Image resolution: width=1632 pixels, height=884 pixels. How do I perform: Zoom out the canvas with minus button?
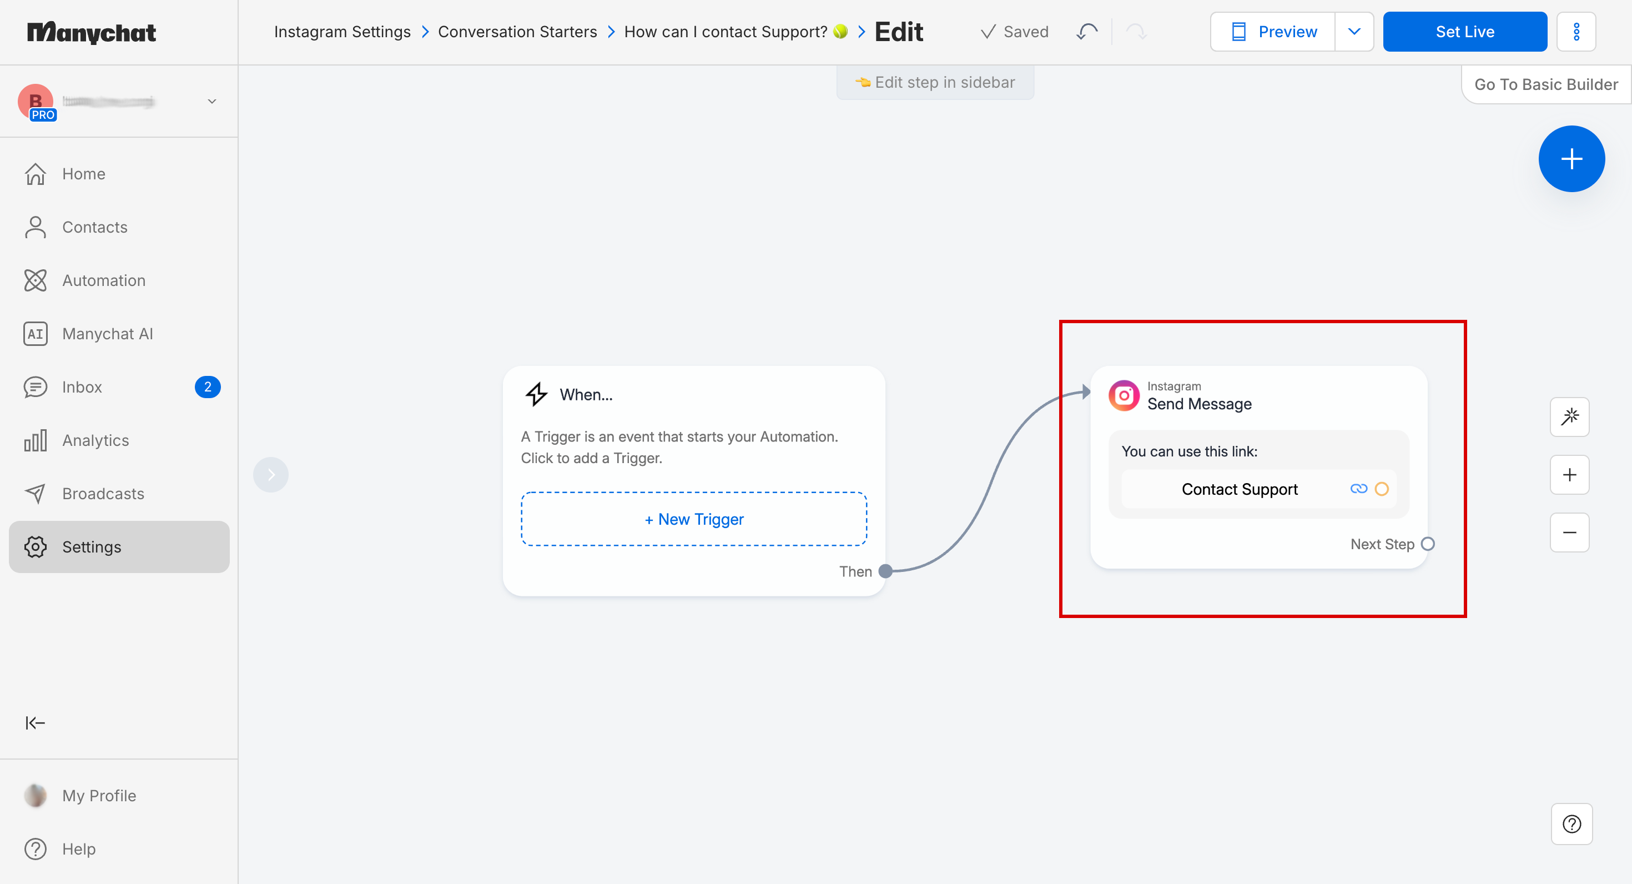point(1569,533)
